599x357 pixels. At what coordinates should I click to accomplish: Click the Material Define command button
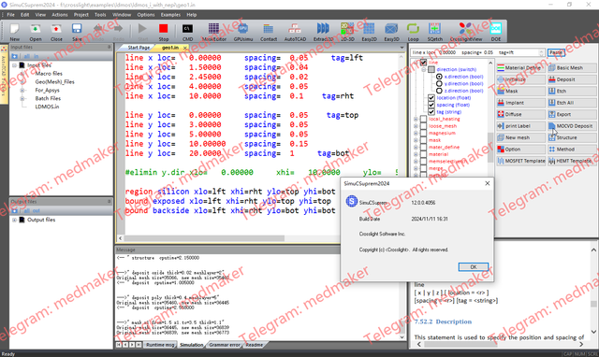(x=521, y=68)
